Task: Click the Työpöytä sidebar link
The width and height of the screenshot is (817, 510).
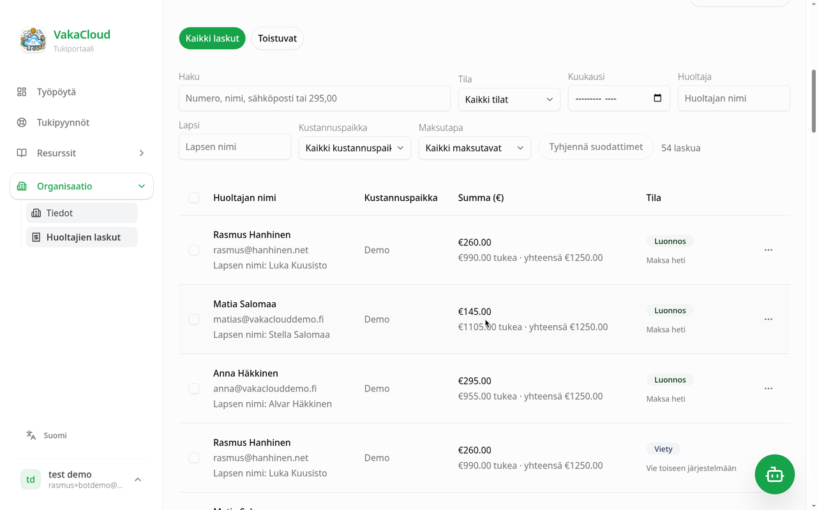Action: coord(82,92)
